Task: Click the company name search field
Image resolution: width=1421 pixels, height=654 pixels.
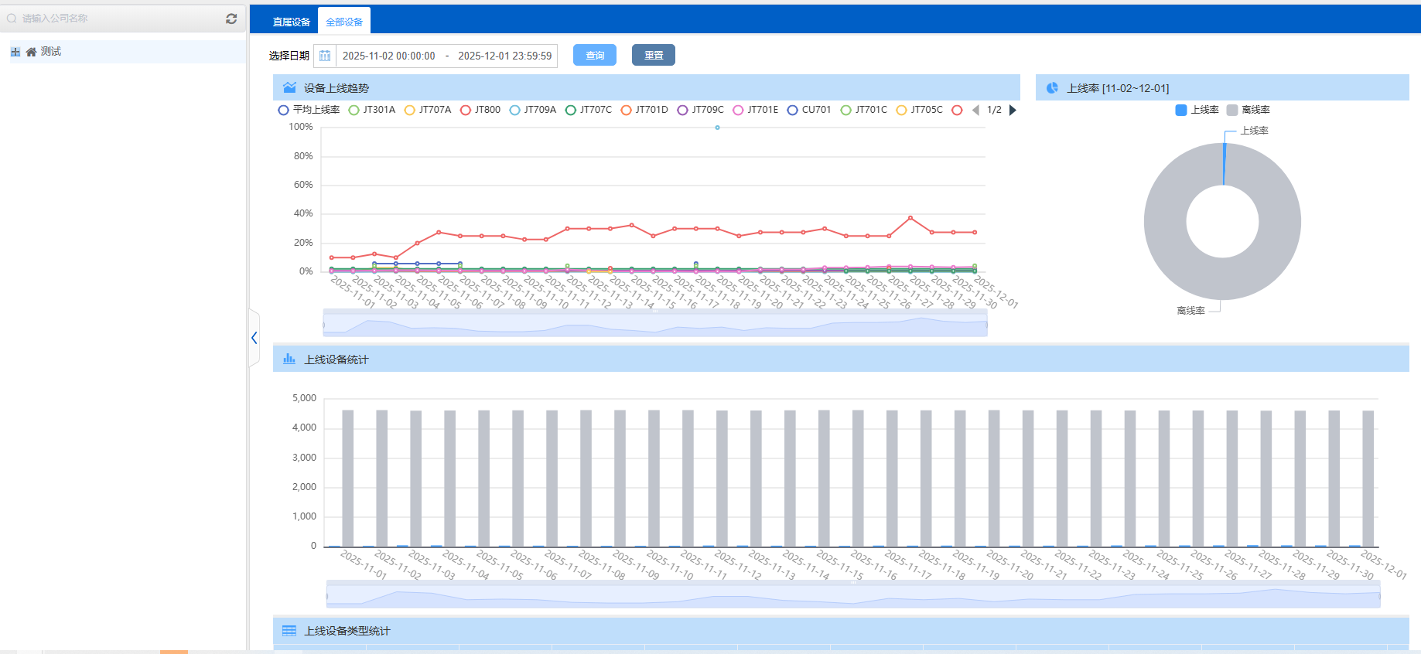Action: (116, 19)
